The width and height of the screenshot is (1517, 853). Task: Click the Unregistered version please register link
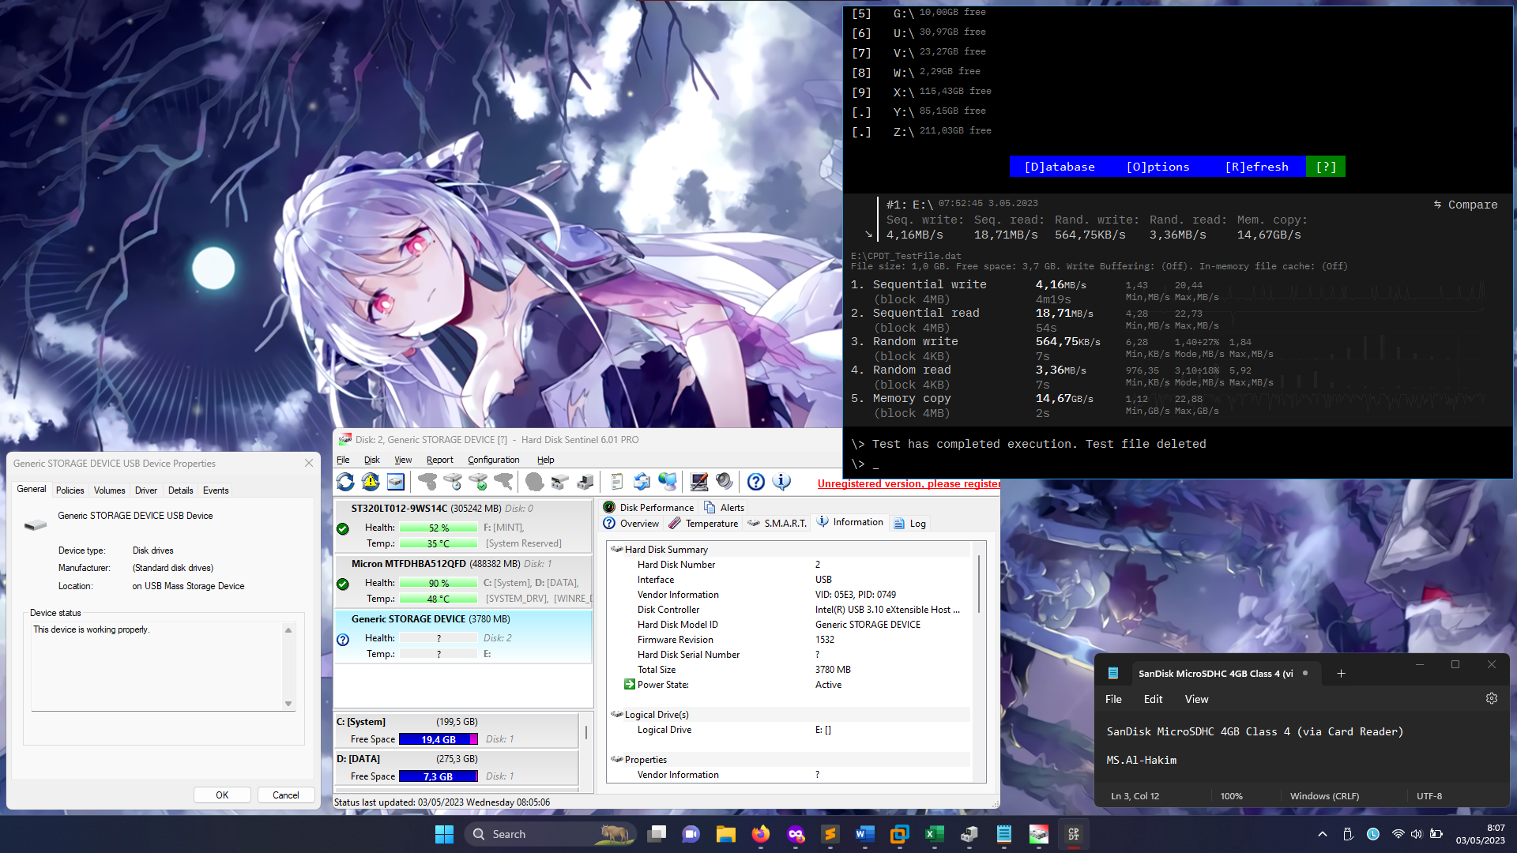pos(909,483)
